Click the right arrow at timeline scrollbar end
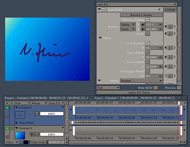Viewport: 190px width, 147px height. click(x=184, y=142)
